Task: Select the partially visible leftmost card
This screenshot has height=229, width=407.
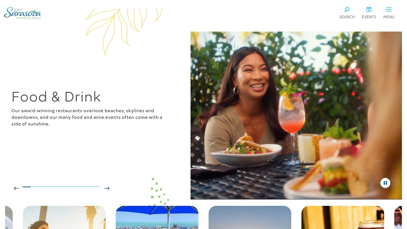Action: pyautogui.click(x=9, y=217)
